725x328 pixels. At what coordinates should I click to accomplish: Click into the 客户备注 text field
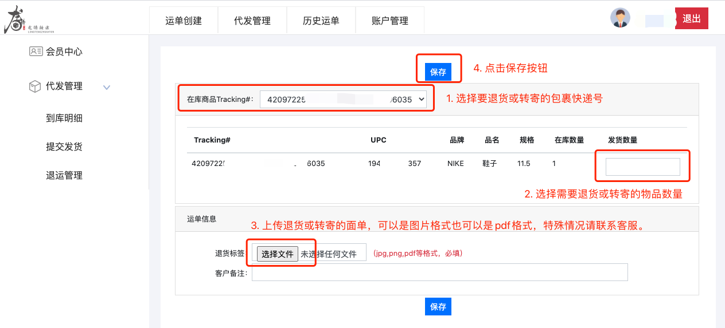[x=439, y=272]
